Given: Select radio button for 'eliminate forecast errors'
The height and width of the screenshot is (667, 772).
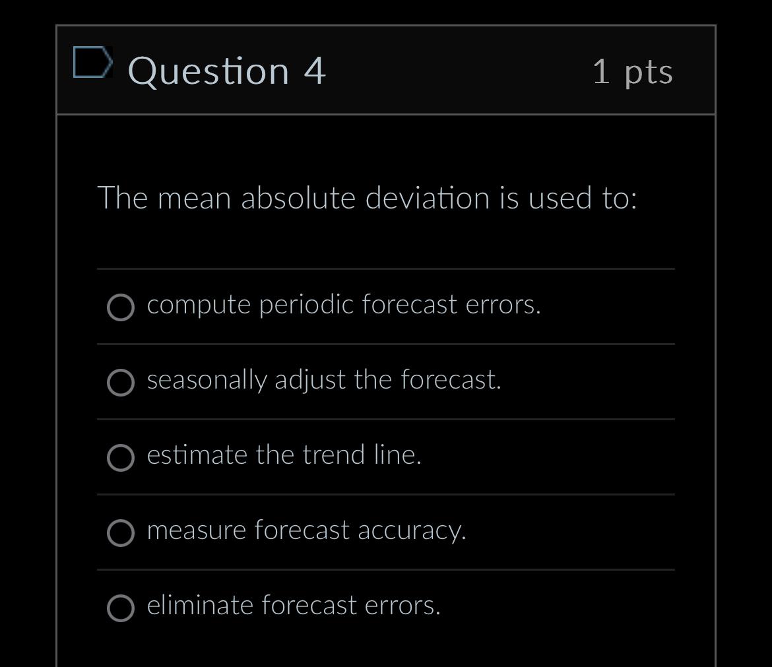Looking at the screenshot, I should coord(119,608).
